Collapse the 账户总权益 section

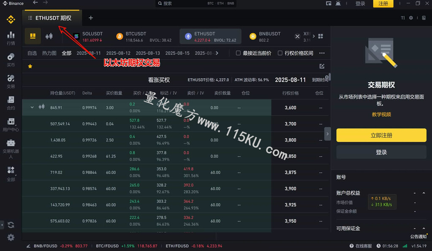click(x=424, y=193)
